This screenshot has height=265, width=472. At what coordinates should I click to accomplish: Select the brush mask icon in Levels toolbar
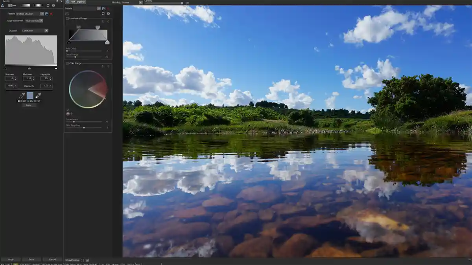(x=12, y=5)
